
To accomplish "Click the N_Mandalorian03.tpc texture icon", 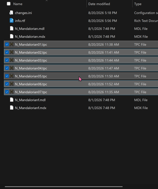I will [x=12, y=60].
